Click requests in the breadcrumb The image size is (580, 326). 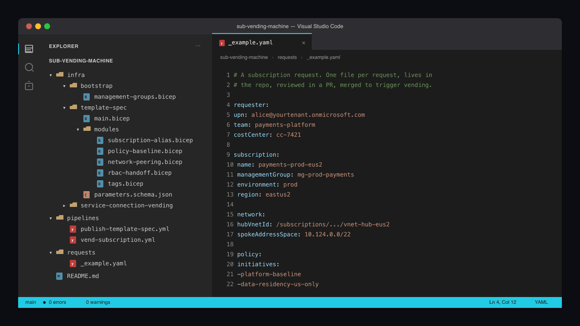pos(287,58)
